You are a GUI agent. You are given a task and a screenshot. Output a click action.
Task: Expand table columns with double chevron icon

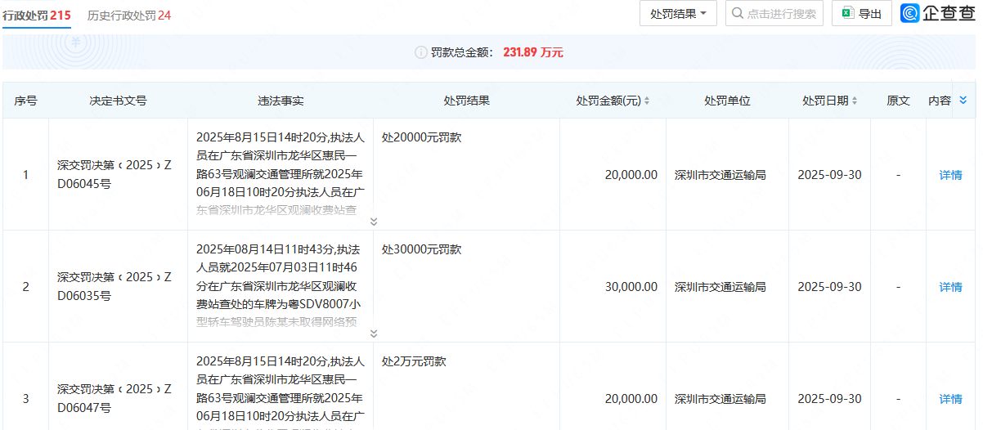click(963, 100)
